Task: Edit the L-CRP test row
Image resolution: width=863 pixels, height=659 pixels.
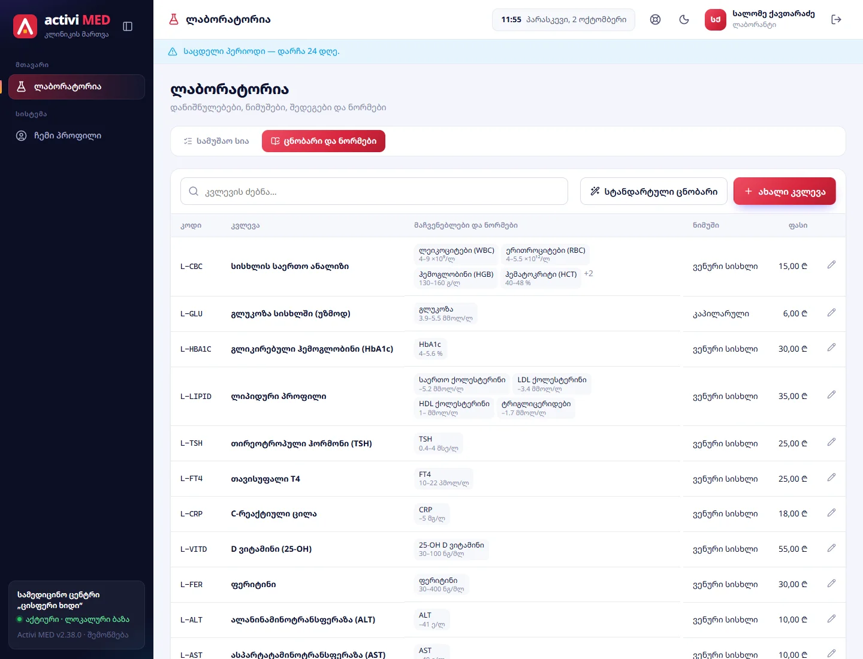Action: click(x=831, y=513)
